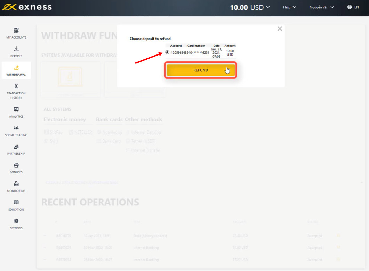Open Transaction History hourglass icon
Image resolution: width=369 pixels, height=271 pixels.
pyautogui.click(x=16, y=86)
